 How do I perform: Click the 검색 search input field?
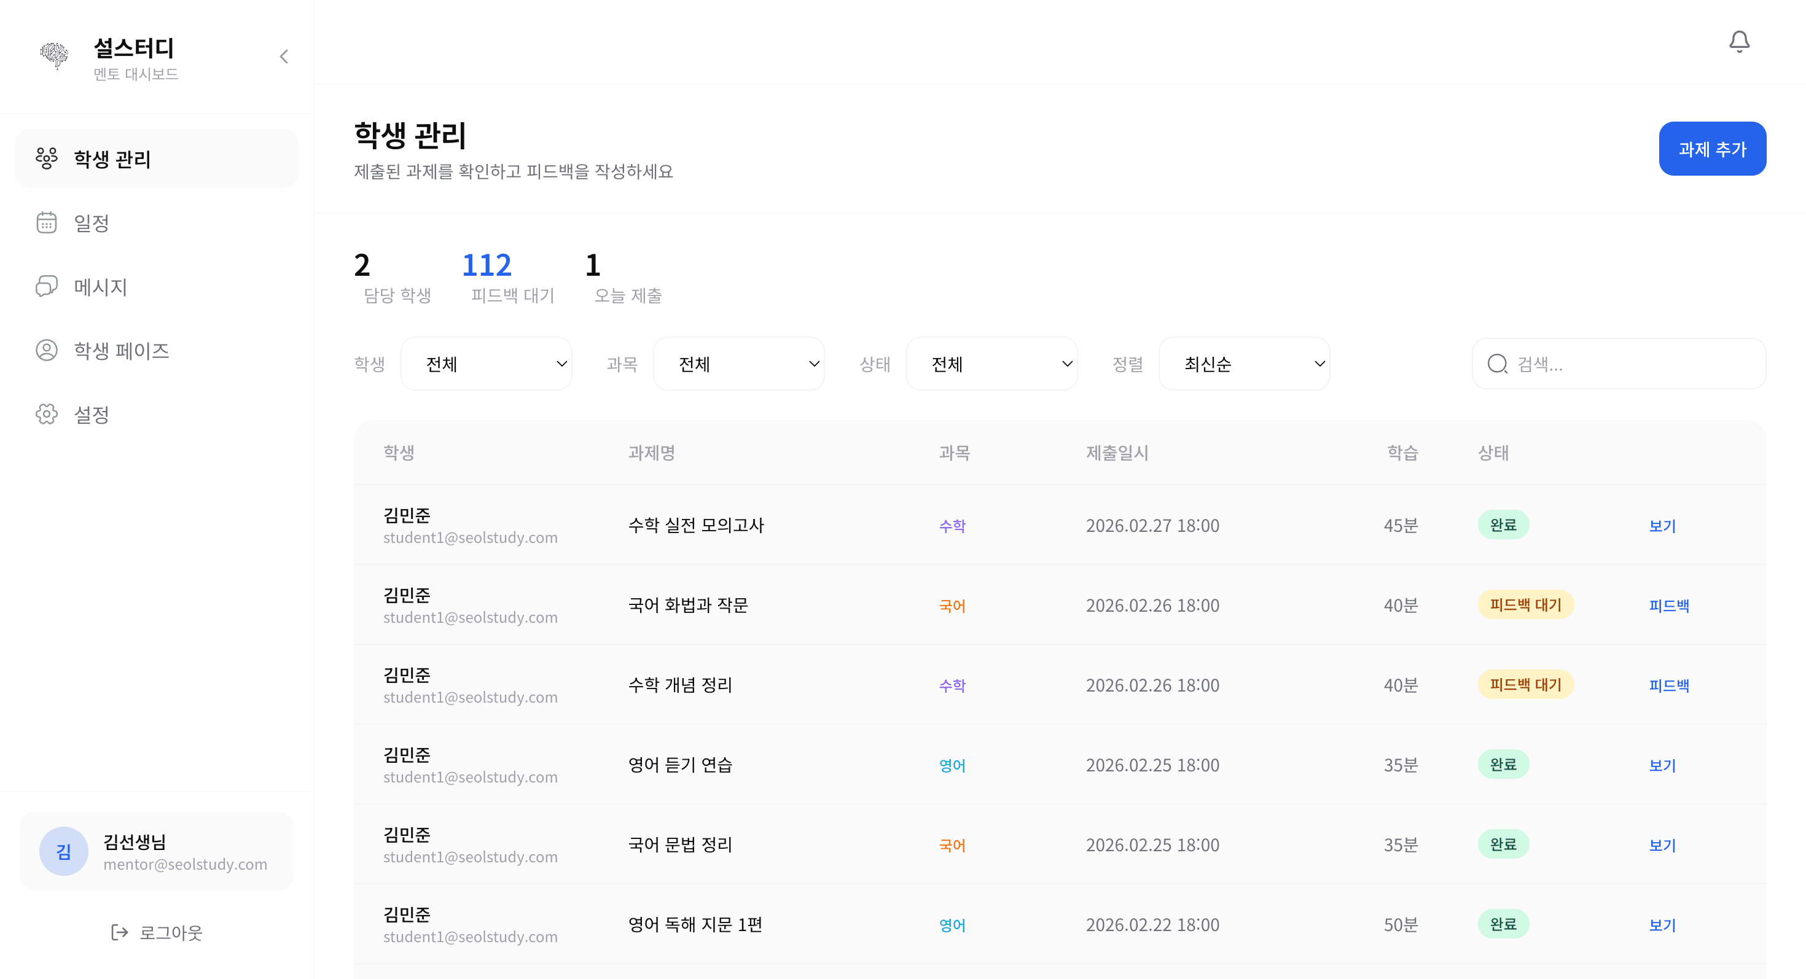click(x=1633, y=364)
